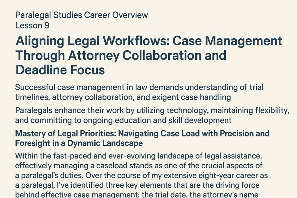Click the word 'Overview' in the course title
Viewport: 297px width, 198px height.
[x=130, y=15]
